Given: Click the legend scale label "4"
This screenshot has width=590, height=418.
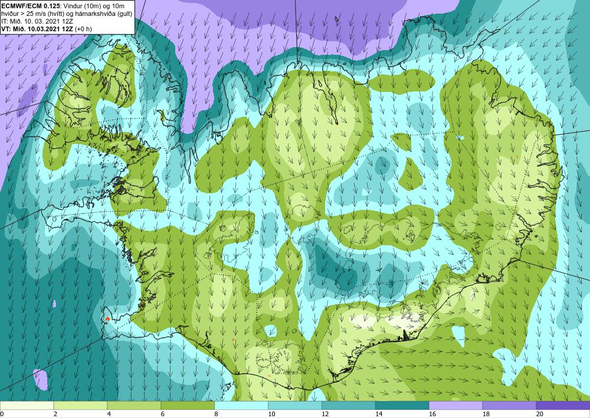Looking at the screenshot, I should (x=109, y=414).
